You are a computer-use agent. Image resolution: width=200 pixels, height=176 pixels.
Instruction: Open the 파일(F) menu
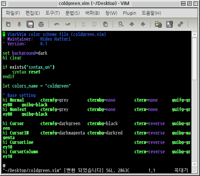pyautogui.click(x=13, y=13)
